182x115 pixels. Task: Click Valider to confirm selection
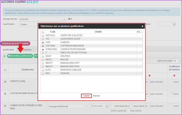[86, 96]
